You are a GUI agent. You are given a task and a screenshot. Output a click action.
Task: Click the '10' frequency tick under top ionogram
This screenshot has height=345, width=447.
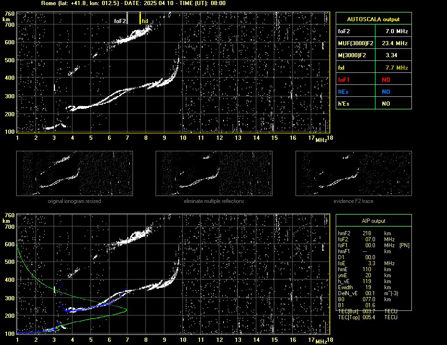(183, 138)
